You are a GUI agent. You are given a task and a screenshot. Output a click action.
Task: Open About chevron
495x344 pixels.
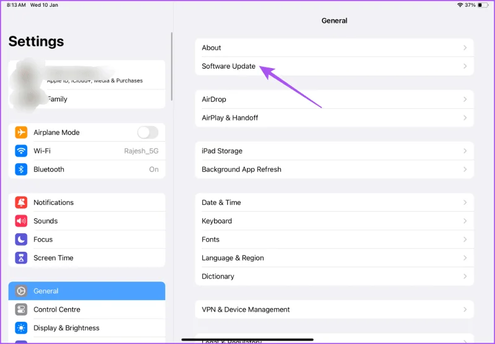[465, 48]
